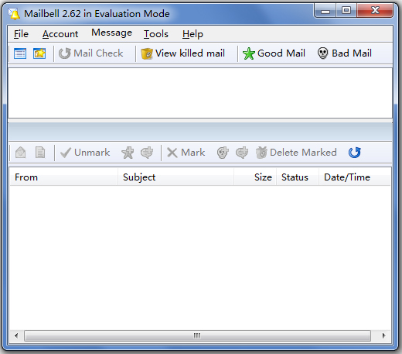Click the Good Mail green star button
402x354 pixels.
[x=274, y=53]
